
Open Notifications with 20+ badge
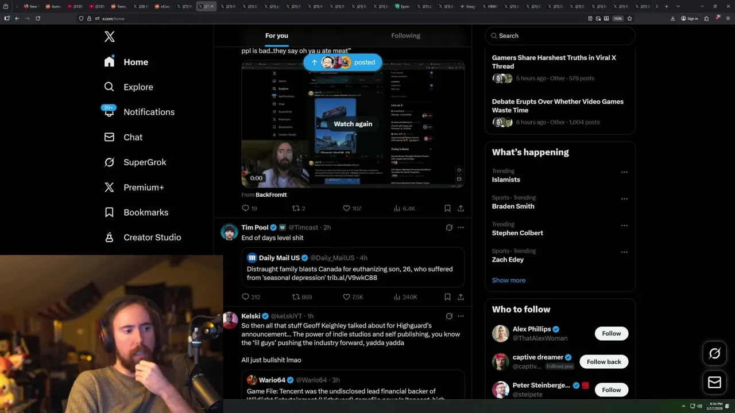click(138, 112)
